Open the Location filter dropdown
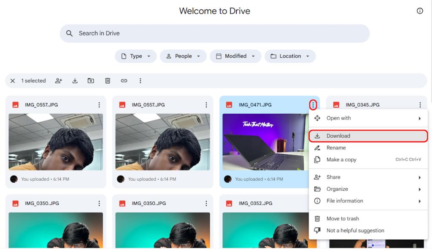Image resolution: width=432 pixels, height=251 pixels. [290, 56]
